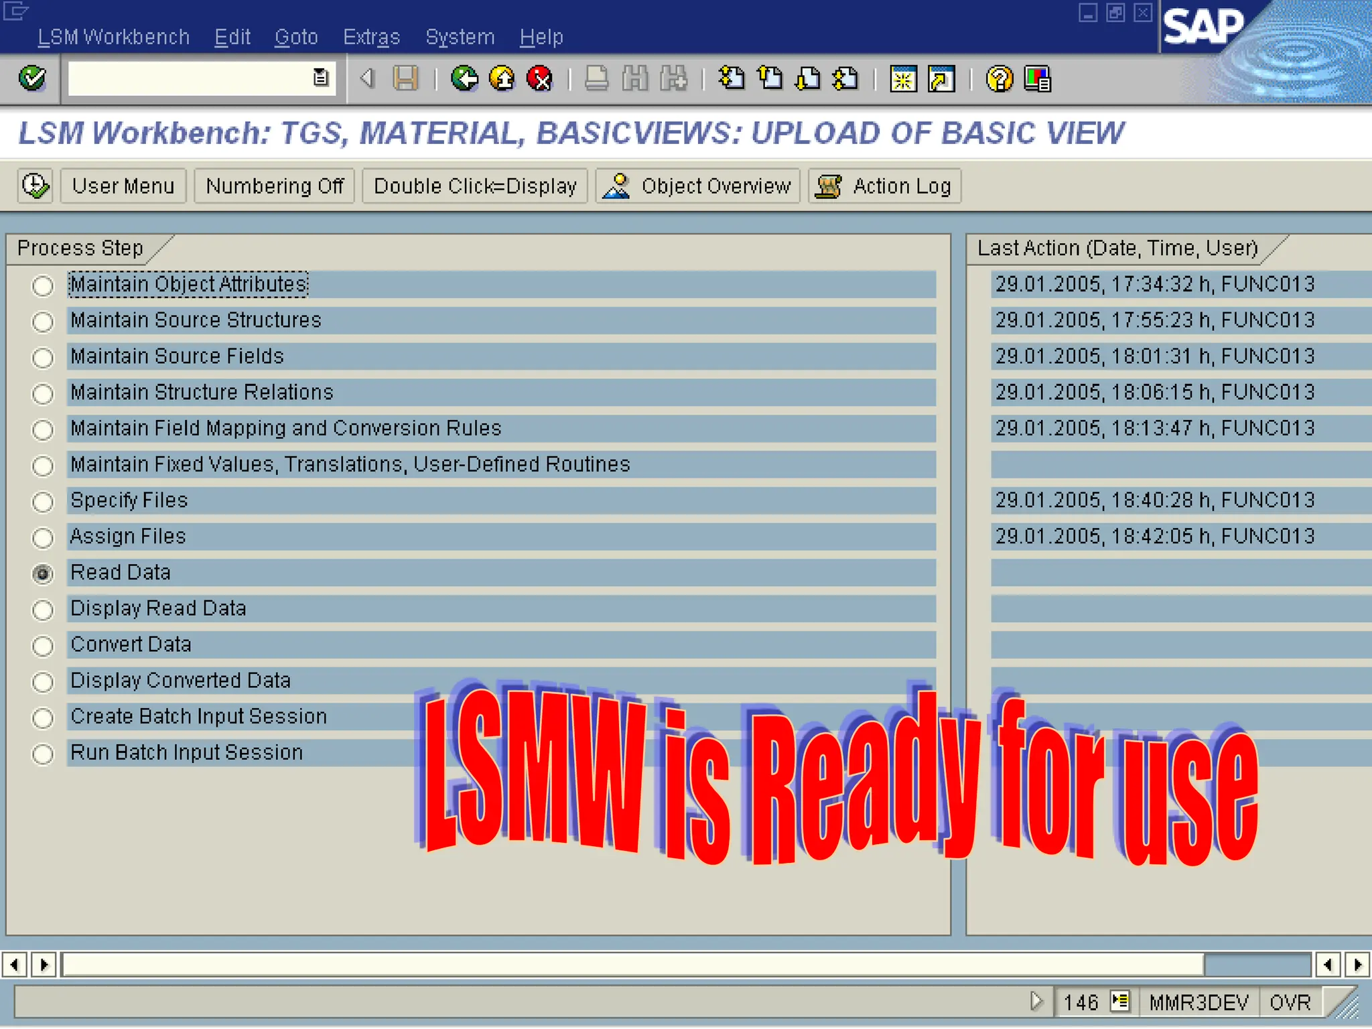Open the Extras menu
The width and height of the screenshot is (1372, 1029).
coord(371,37)
